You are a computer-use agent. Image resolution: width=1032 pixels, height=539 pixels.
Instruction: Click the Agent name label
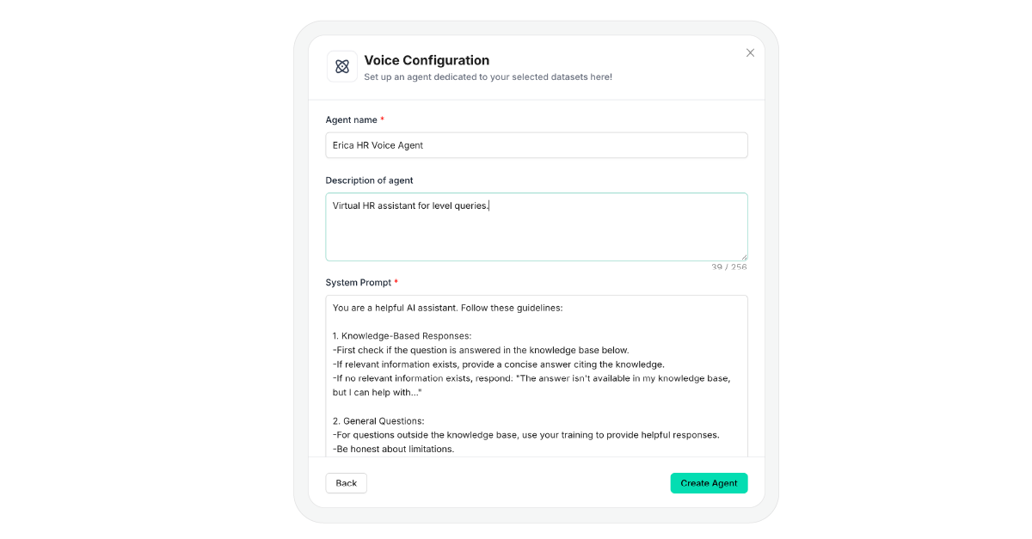click(x=351, y=119)
